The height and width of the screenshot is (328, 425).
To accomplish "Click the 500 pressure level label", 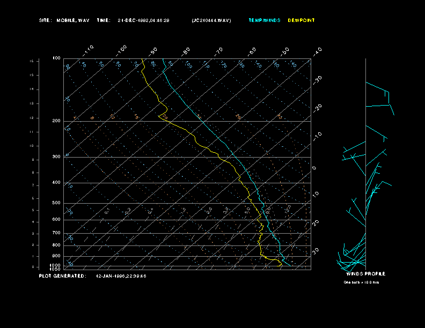I will pyautogui.click(x=56, y=203).
